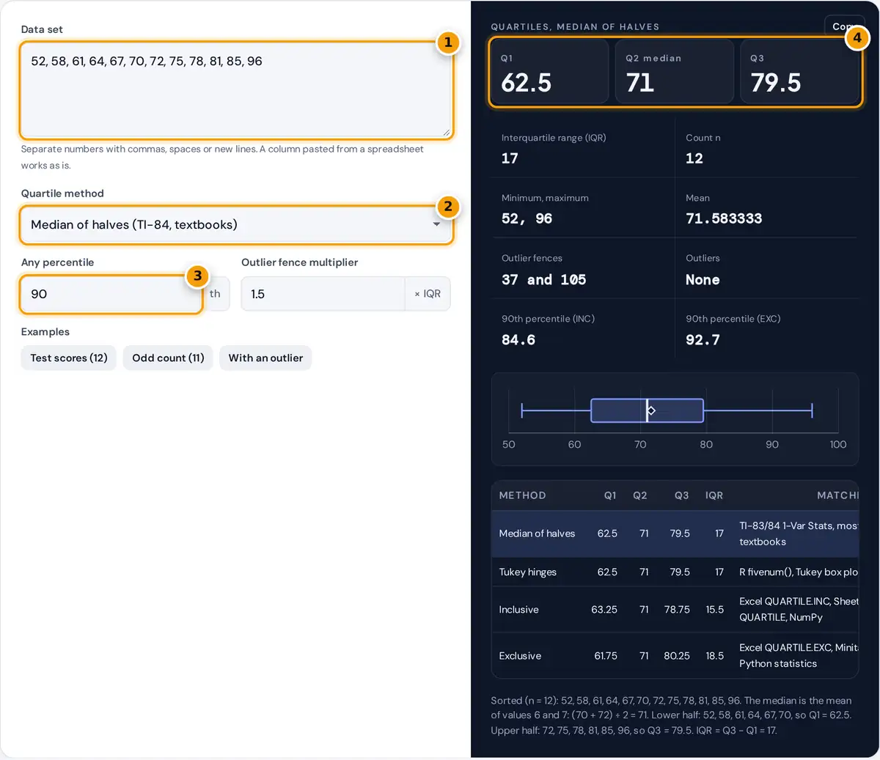Select the Q2 median 71 card
Image resolution: width=880 pixels, height=760 pixels.
pyautogui.click(x=675, y=72)
